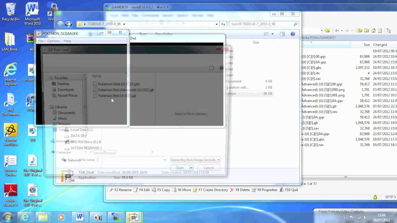Click Open button in GB Rom Load dialog
The width and height of the screenshot is (397, 223).
click(180, 168)
